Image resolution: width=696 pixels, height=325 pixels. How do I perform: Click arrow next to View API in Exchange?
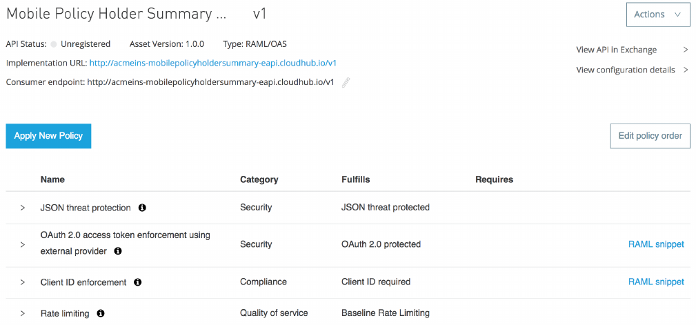685,50
